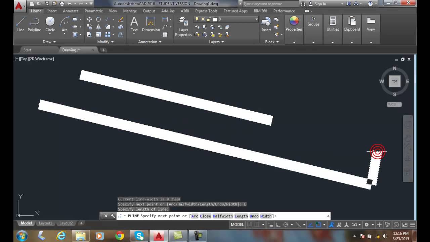Toggle dynamic input in status bar
The image size is (430, 242).
click(x=270, y=225)
